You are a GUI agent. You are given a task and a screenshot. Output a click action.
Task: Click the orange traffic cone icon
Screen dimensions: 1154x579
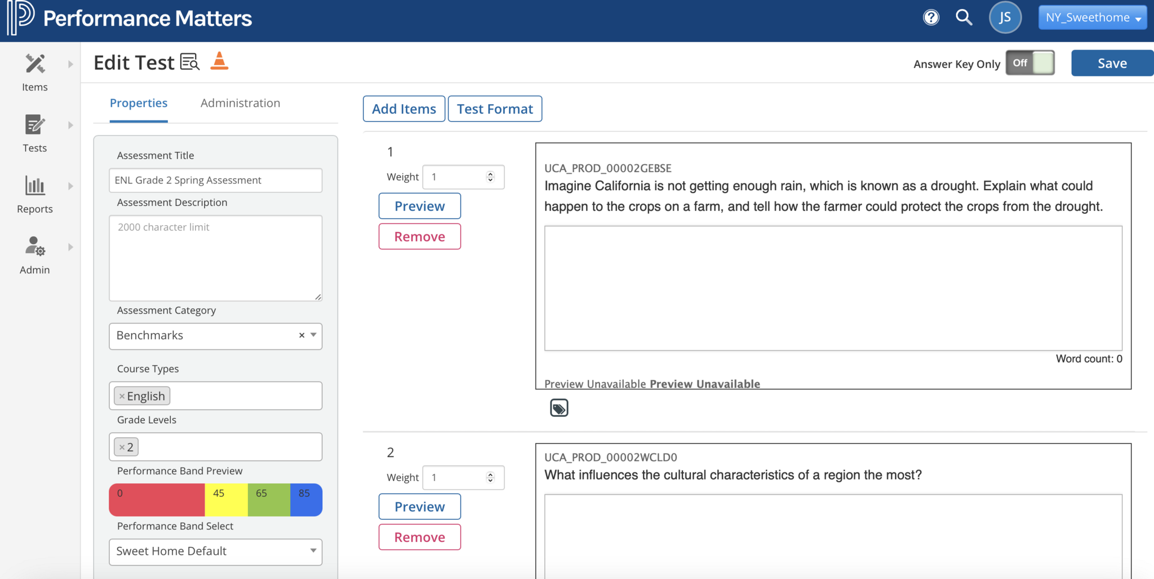pos(219,61)
